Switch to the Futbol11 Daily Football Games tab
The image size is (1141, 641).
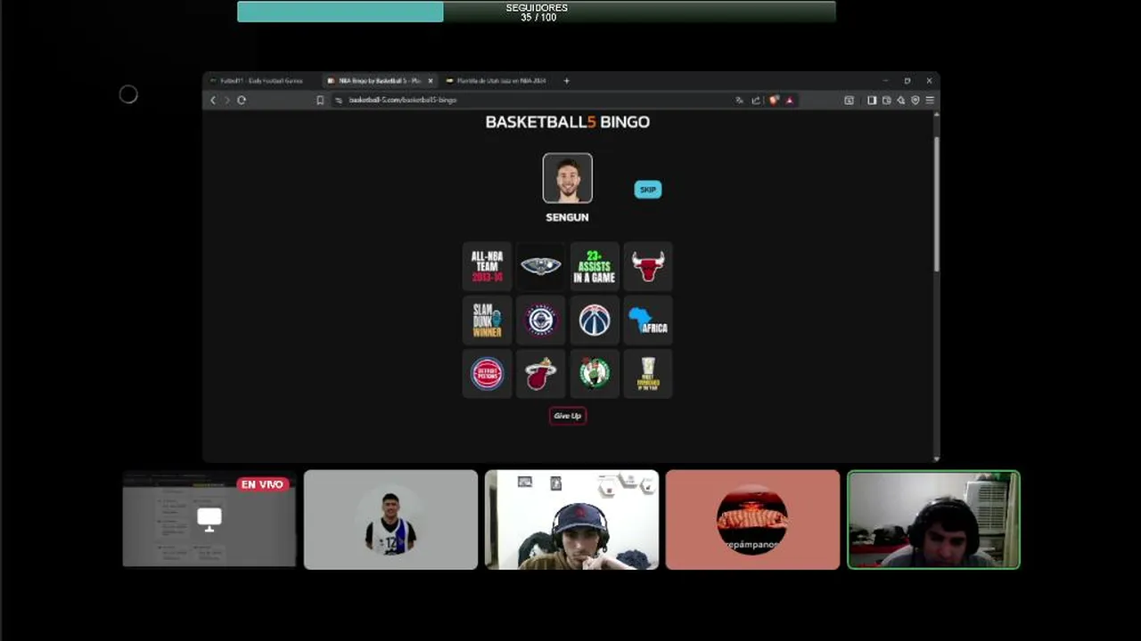click(x=261, y=81)
